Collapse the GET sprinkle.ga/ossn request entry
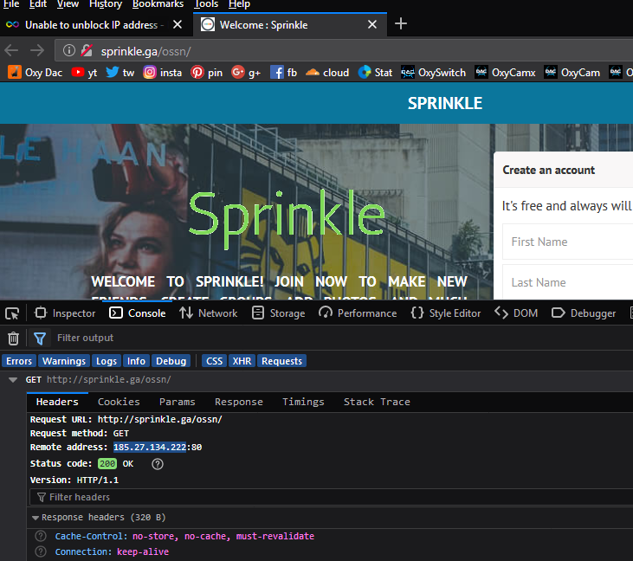Screen dimensions: 633x561 (13, 380)
